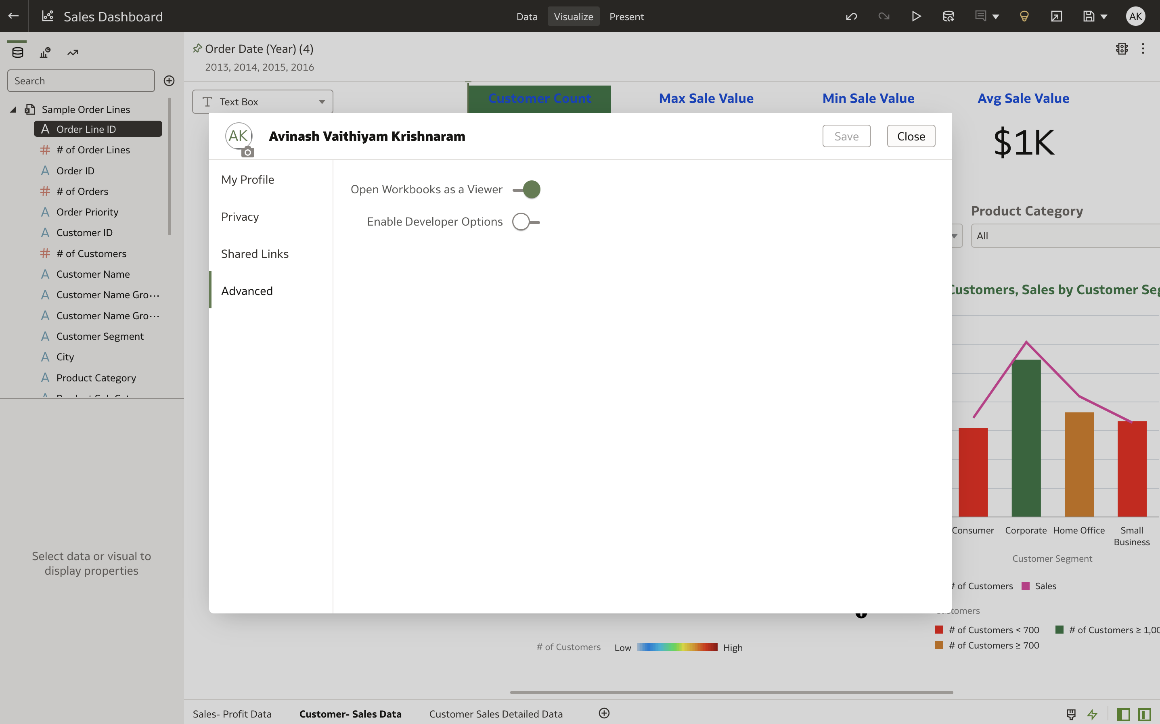Open the Auto Insights lightbulb tool

1024,16
